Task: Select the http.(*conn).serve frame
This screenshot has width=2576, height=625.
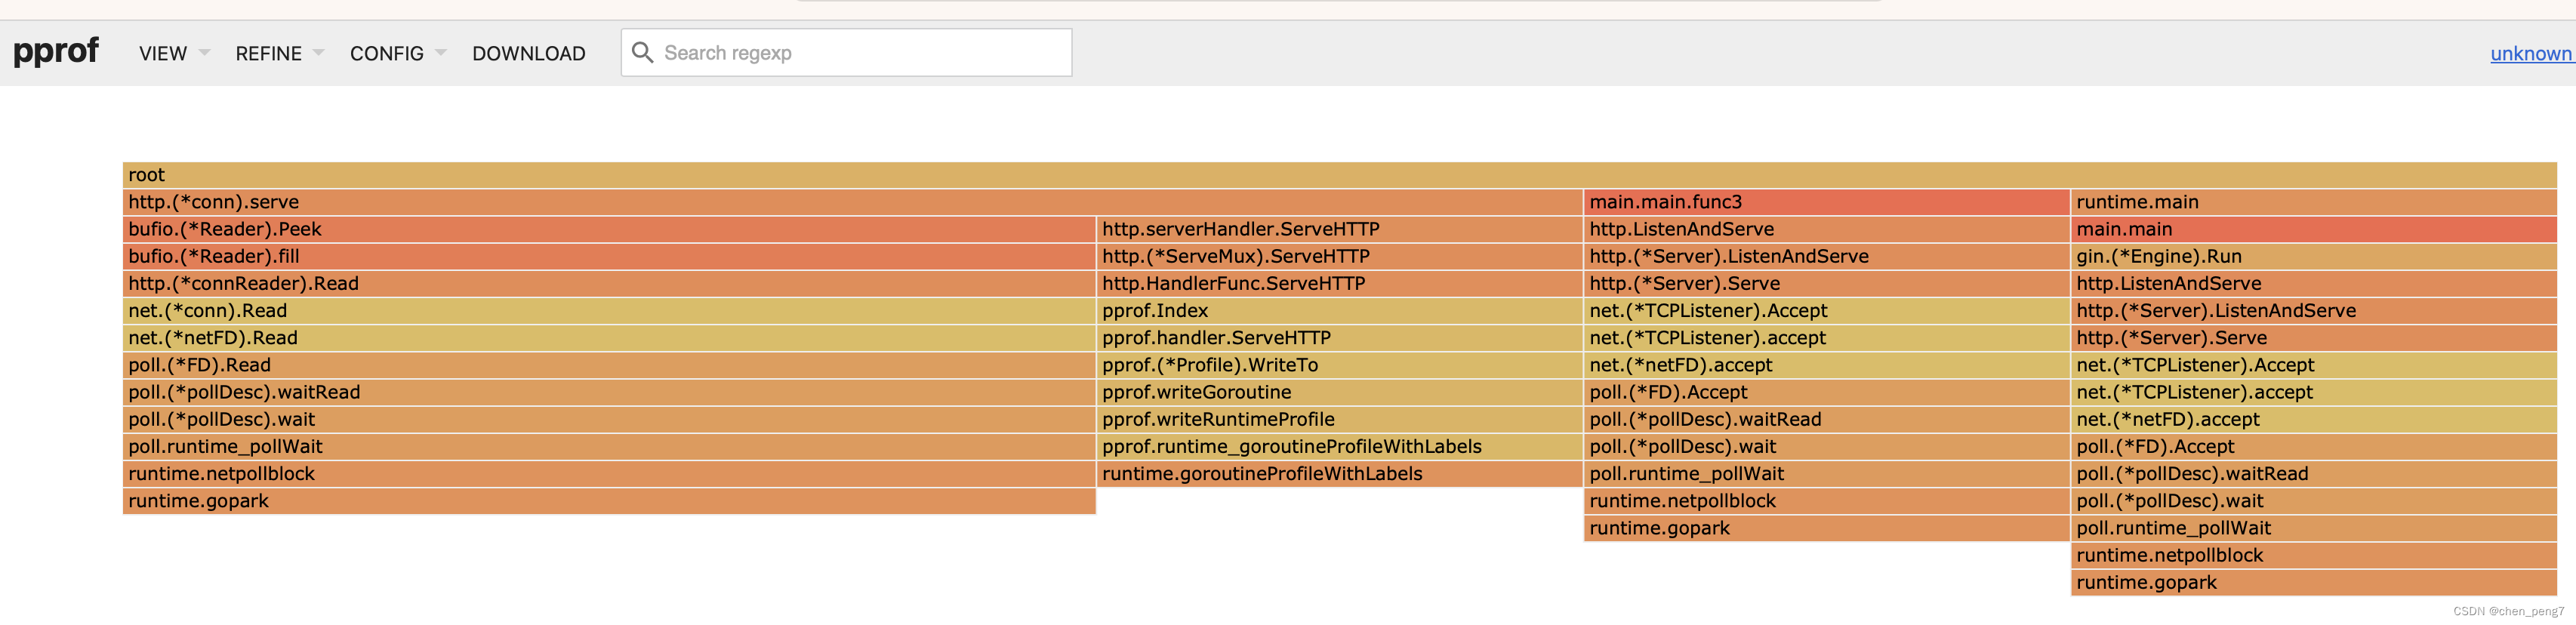Action: pos(852,202)
